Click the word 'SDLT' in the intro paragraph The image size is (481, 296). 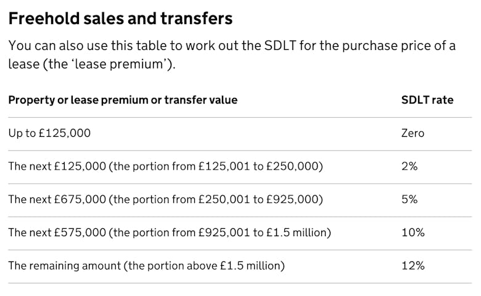click(297, 46)
